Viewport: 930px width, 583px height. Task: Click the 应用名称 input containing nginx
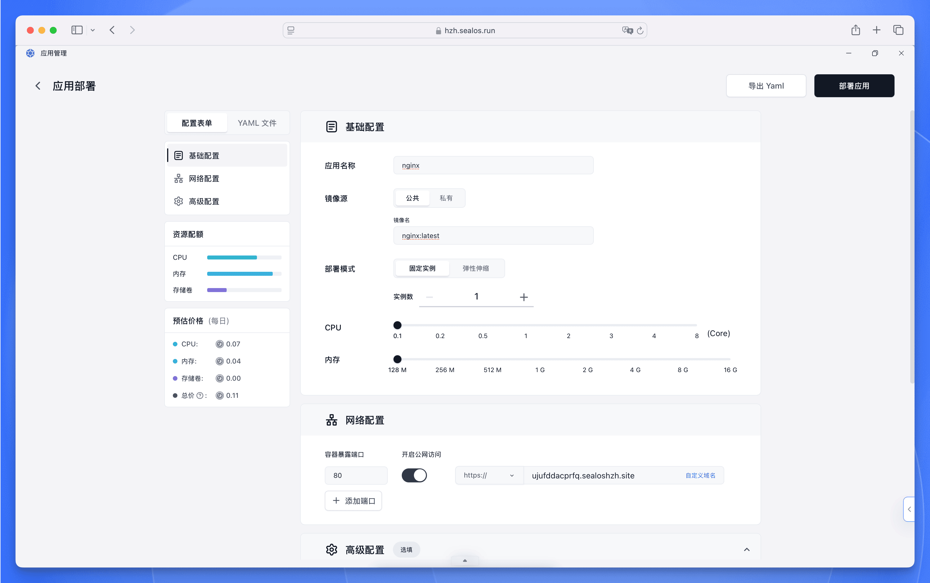click(x=493, y=165)
